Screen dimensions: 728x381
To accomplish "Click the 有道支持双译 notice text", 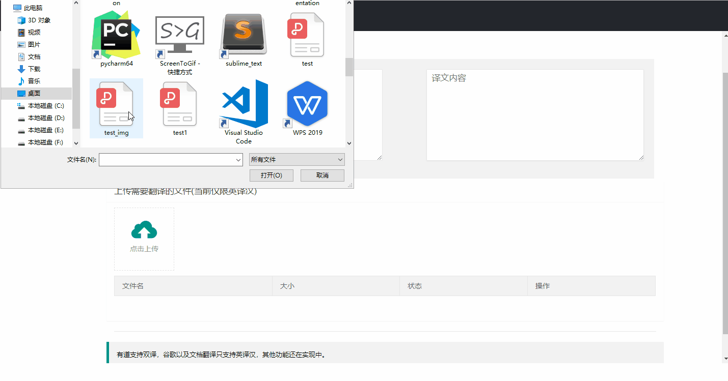I will 221,355.
